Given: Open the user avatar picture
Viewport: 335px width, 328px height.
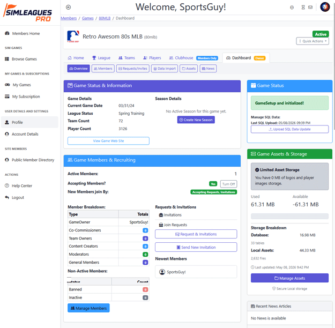Looking at the screenshot, I should (x=325, y=7).
